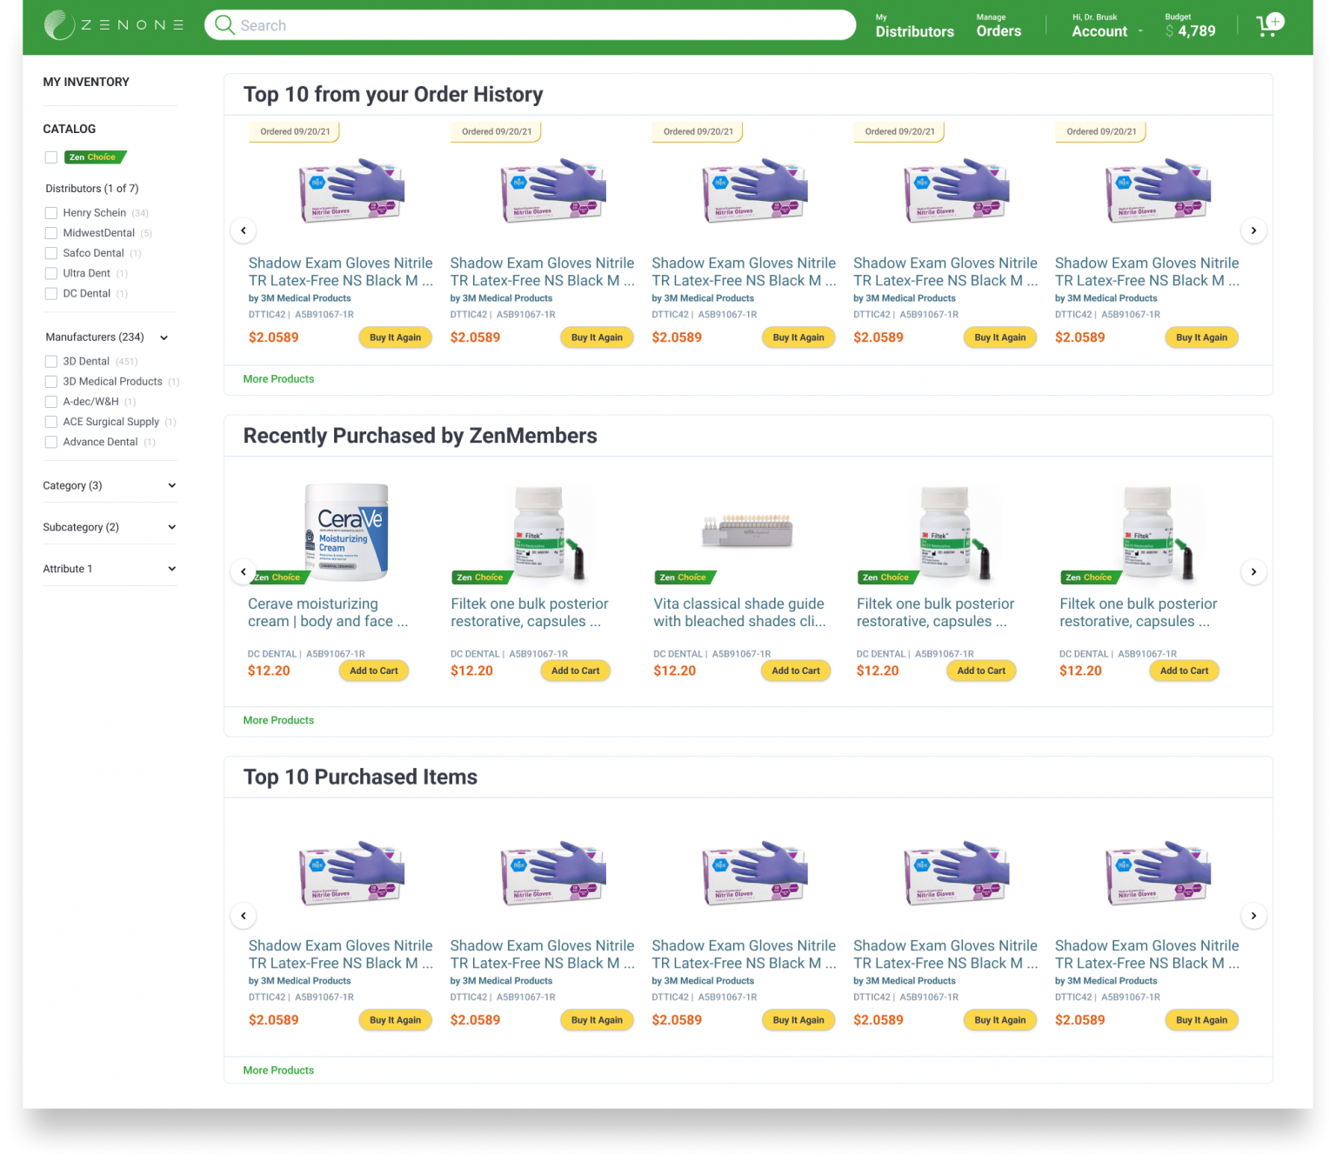The image size is (1336, 1161).
Task: Open the My Inventory section
Action: pyautogui.click(x=86, y=82)
